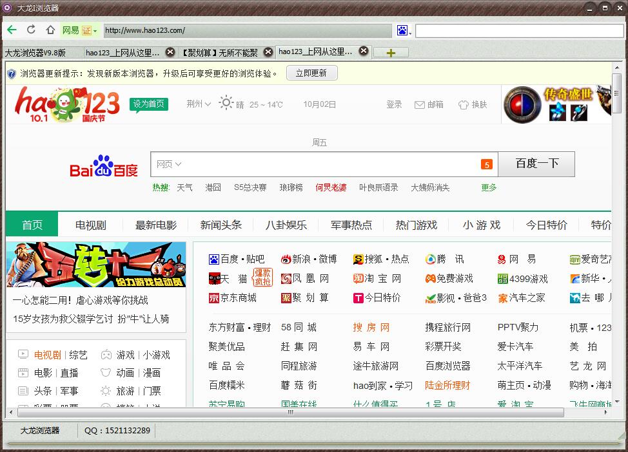Click the Baidu paw search-engine icon
This screenshot has width=628, height=452.
point(402,30)
